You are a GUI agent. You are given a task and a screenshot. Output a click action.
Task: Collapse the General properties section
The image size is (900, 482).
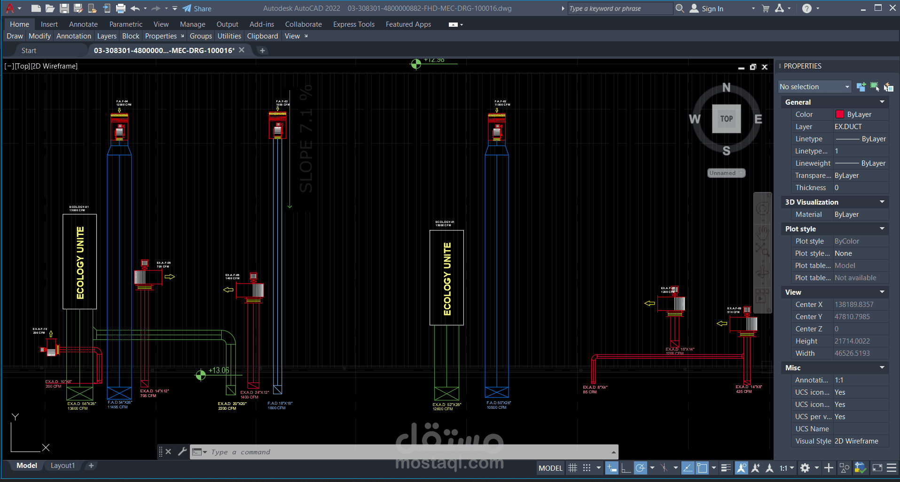[x=882, y=102]
